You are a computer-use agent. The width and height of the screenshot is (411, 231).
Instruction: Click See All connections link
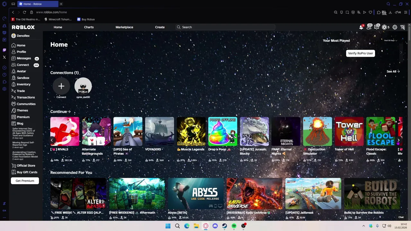[x=393, y=72]
